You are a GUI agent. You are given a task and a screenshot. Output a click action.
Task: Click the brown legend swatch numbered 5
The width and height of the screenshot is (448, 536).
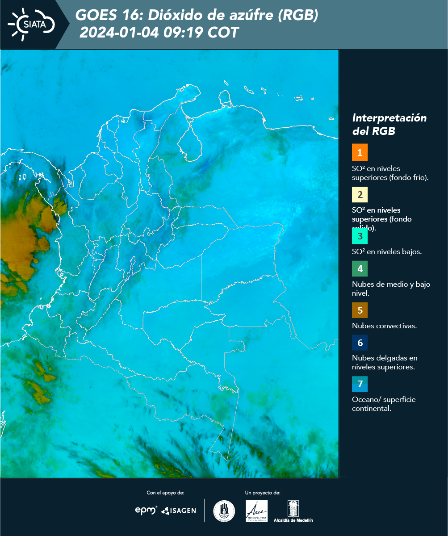[360, 310]
